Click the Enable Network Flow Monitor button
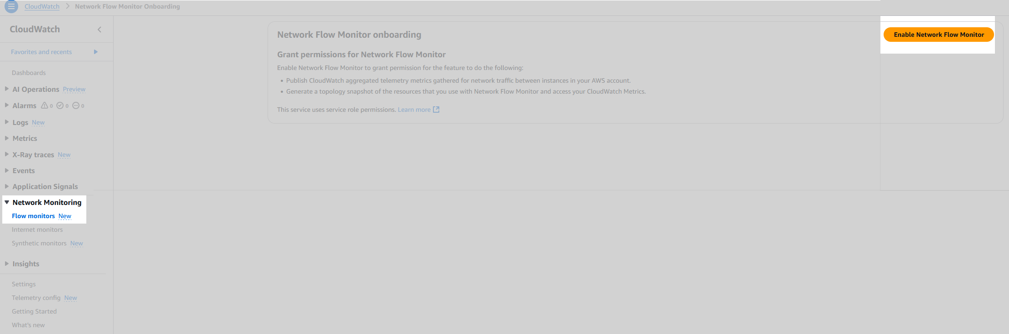The height and width of the screenshot is (334, 1009). (x=939, y=35)
